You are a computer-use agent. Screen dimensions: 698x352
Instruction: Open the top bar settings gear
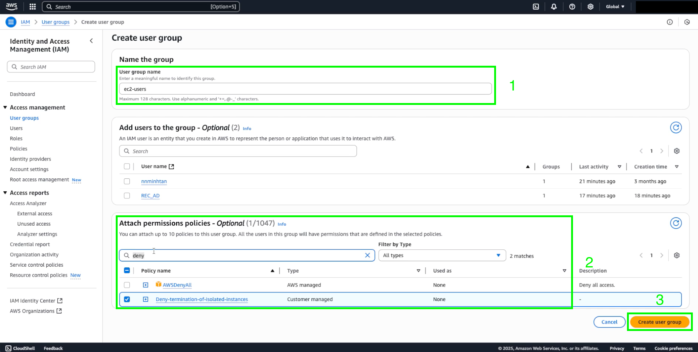click(590, 7)
